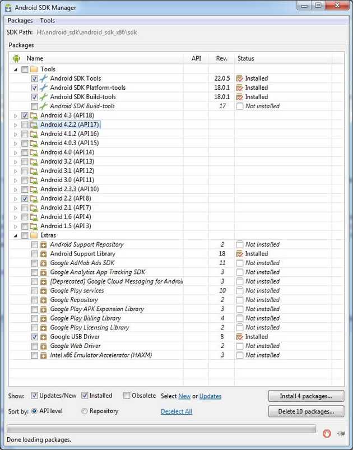The image size is (353, 450).
Task: Click the Deselect All link
Action: [x=176, y=411]
